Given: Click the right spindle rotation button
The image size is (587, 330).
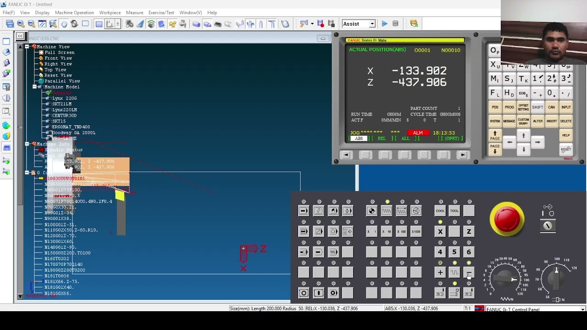Looking at the screenshot, I should tap(469, 293).
